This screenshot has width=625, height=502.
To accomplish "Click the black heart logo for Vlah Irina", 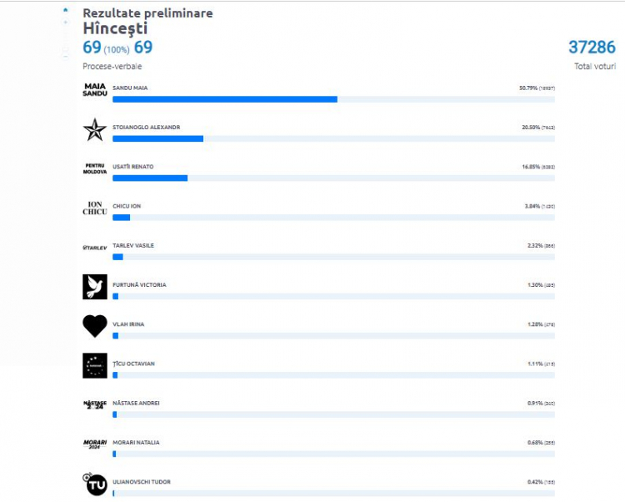I will coord(95,326).
